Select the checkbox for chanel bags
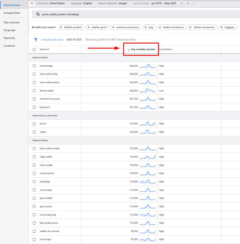The width and height of the screenshot is (240, 244). [34, 66]
